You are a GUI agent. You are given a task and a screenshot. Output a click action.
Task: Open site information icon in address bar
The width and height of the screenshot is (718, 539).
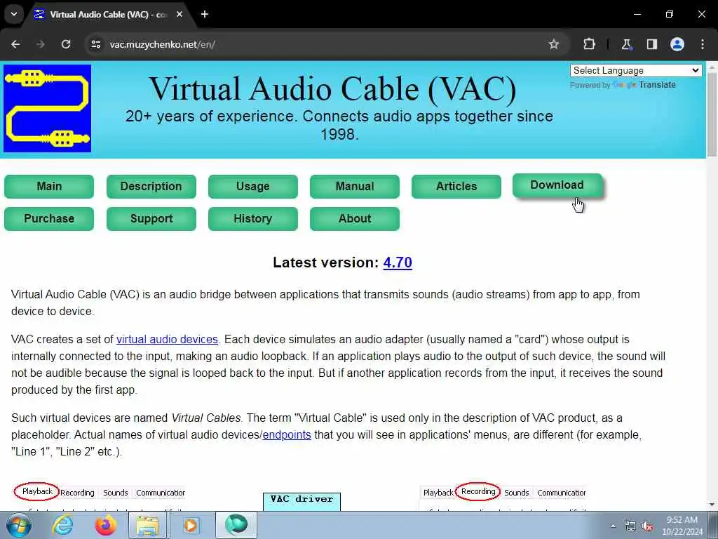coord(95,44)
